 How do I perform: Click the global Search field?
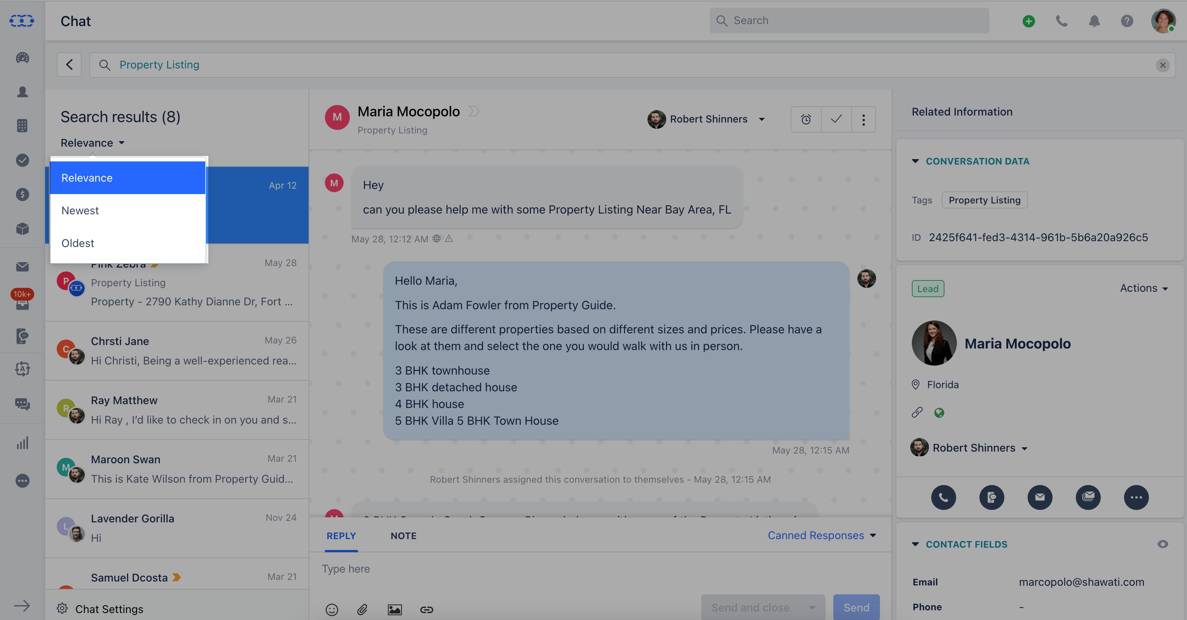pyautogui.click(x=849, y=21)
